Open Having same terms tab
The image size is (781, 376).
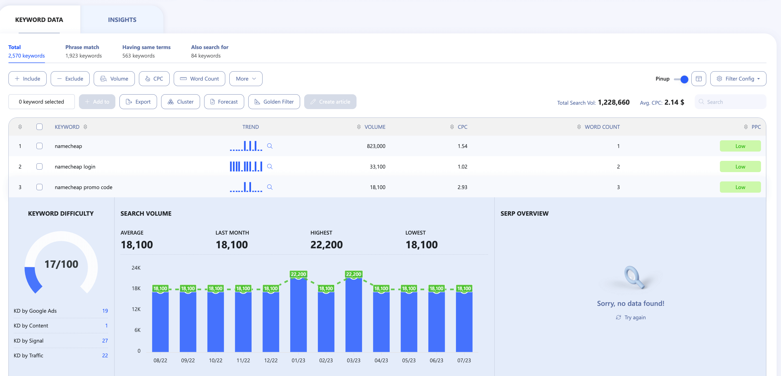(x=146, y=51)
